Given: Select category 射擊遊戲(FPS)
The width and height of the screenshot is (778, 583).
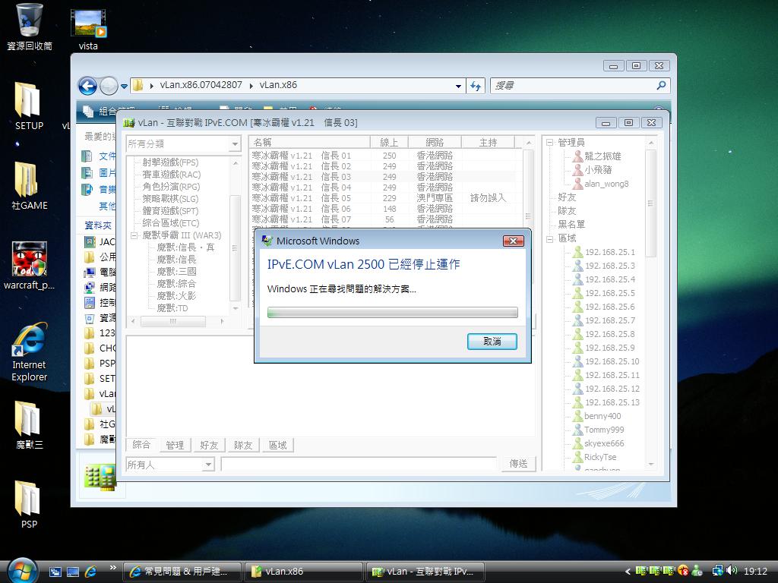Looking at the screenshot, I should pyautogui.click(x=170, y=162).
